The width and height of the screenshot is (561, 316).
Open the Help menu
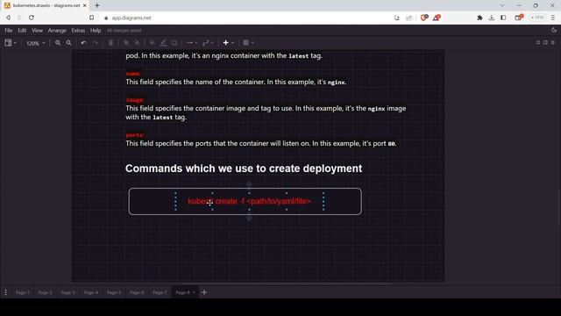pyautogui.click(x=96, y=31)
